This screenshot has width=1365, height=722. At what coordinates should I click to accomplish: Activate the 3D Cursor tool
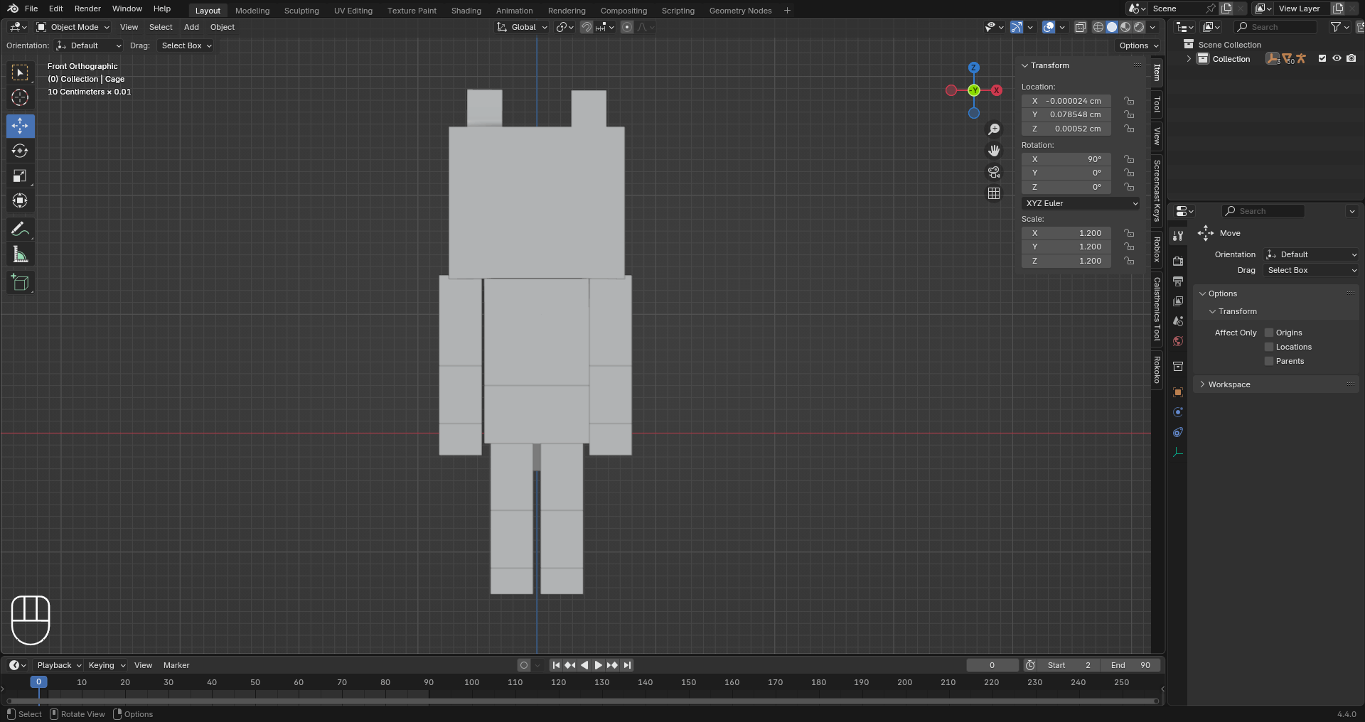pyautogui.click(x=20, y=97)
